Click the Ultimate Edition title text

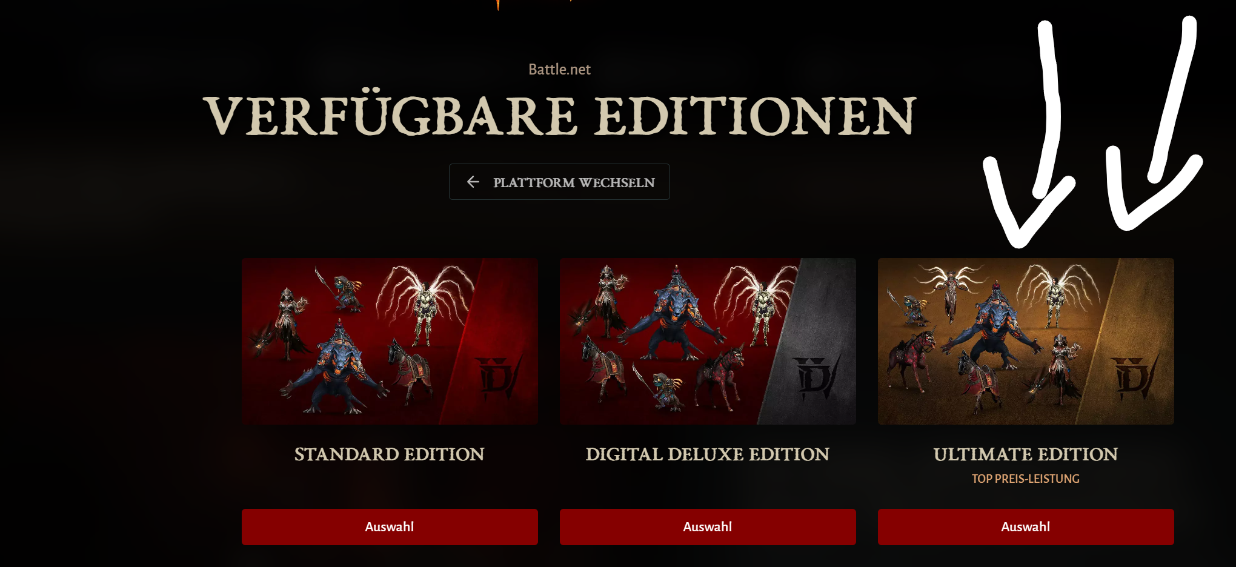1026,454
